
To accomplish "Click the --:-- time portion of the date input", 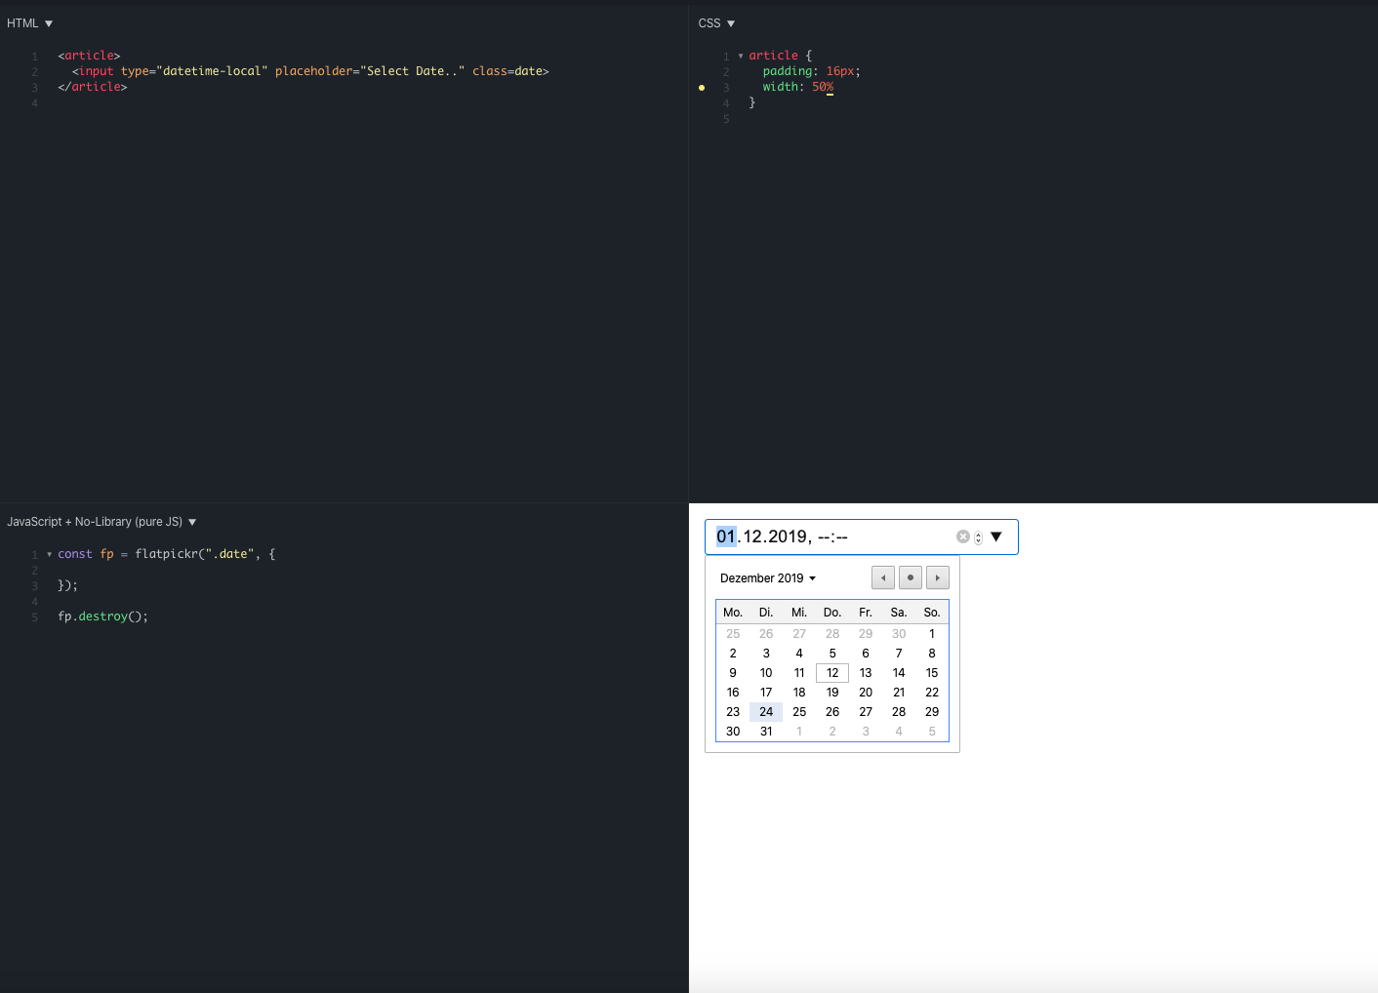I will tap(831, 536).
